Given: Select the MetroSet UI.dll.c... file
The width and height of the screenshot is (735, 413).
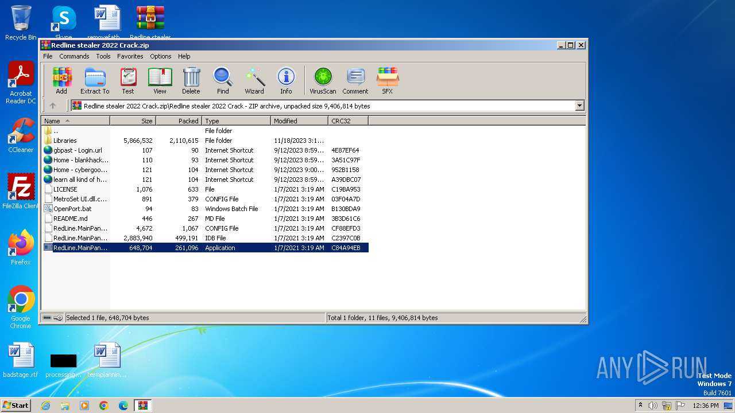Looking at the screenshot, I should coord(205,199).
